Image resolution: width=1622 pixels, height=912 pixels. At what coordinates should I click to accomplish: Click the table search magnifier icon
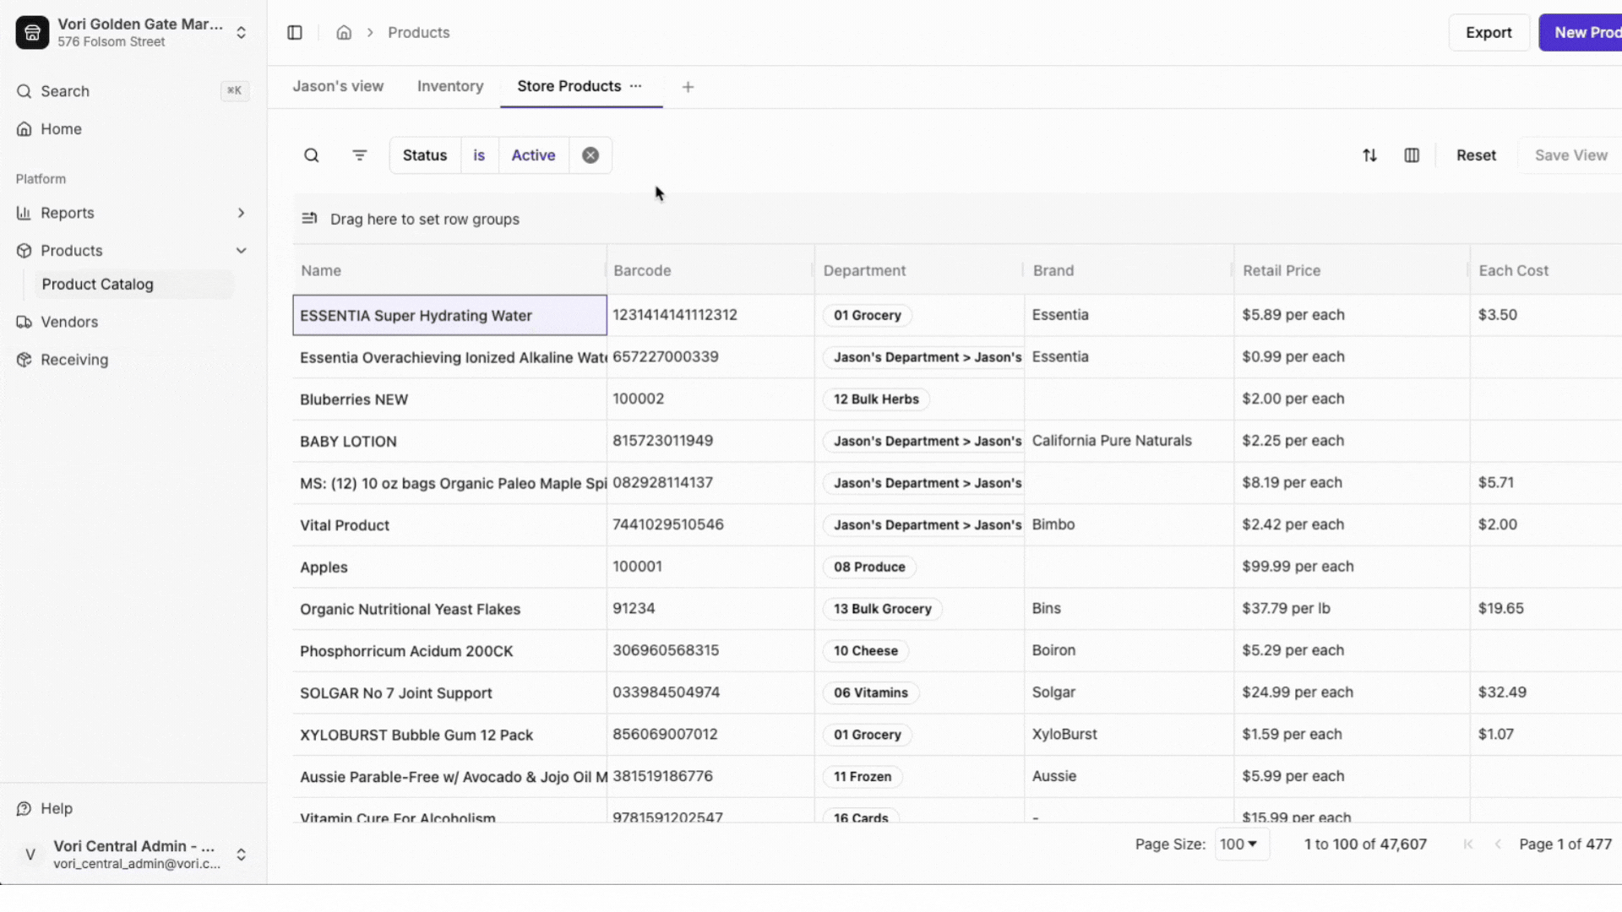pos(312,155)
